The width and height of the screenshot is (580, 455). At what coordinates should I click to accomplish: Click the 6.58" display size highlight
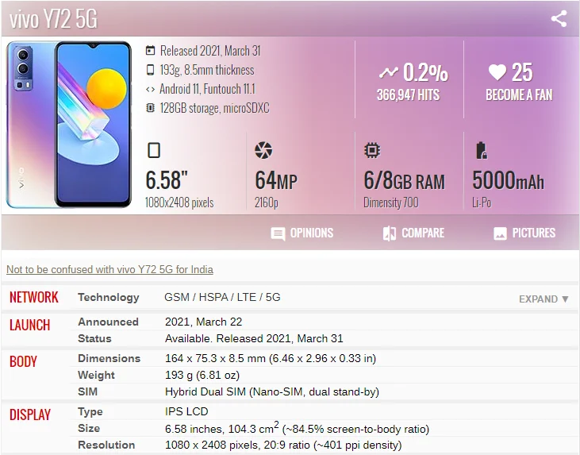[x=167, y=180]
